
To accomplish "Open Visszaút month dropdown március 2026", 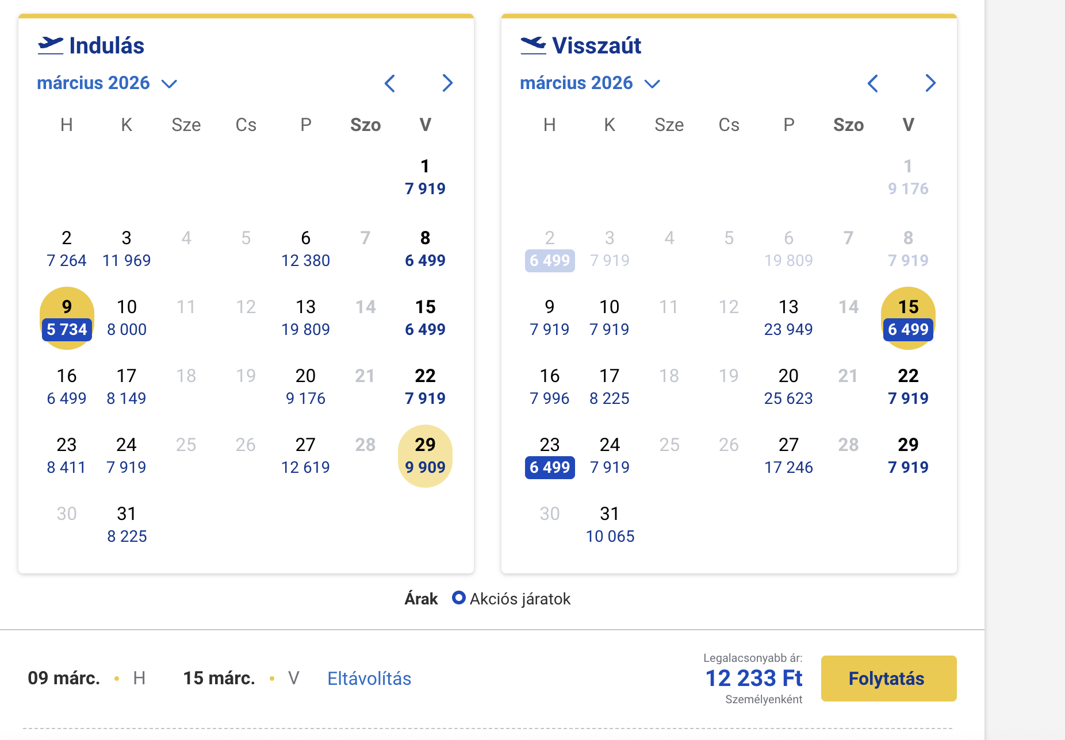I will click(590, 83).
